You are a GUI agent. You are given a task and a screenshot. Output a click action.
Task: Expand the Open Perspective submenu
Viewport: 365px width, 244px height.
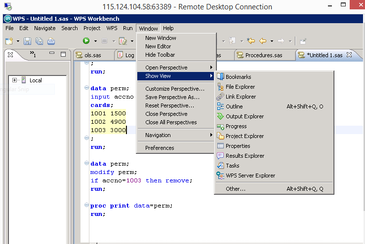166,68
